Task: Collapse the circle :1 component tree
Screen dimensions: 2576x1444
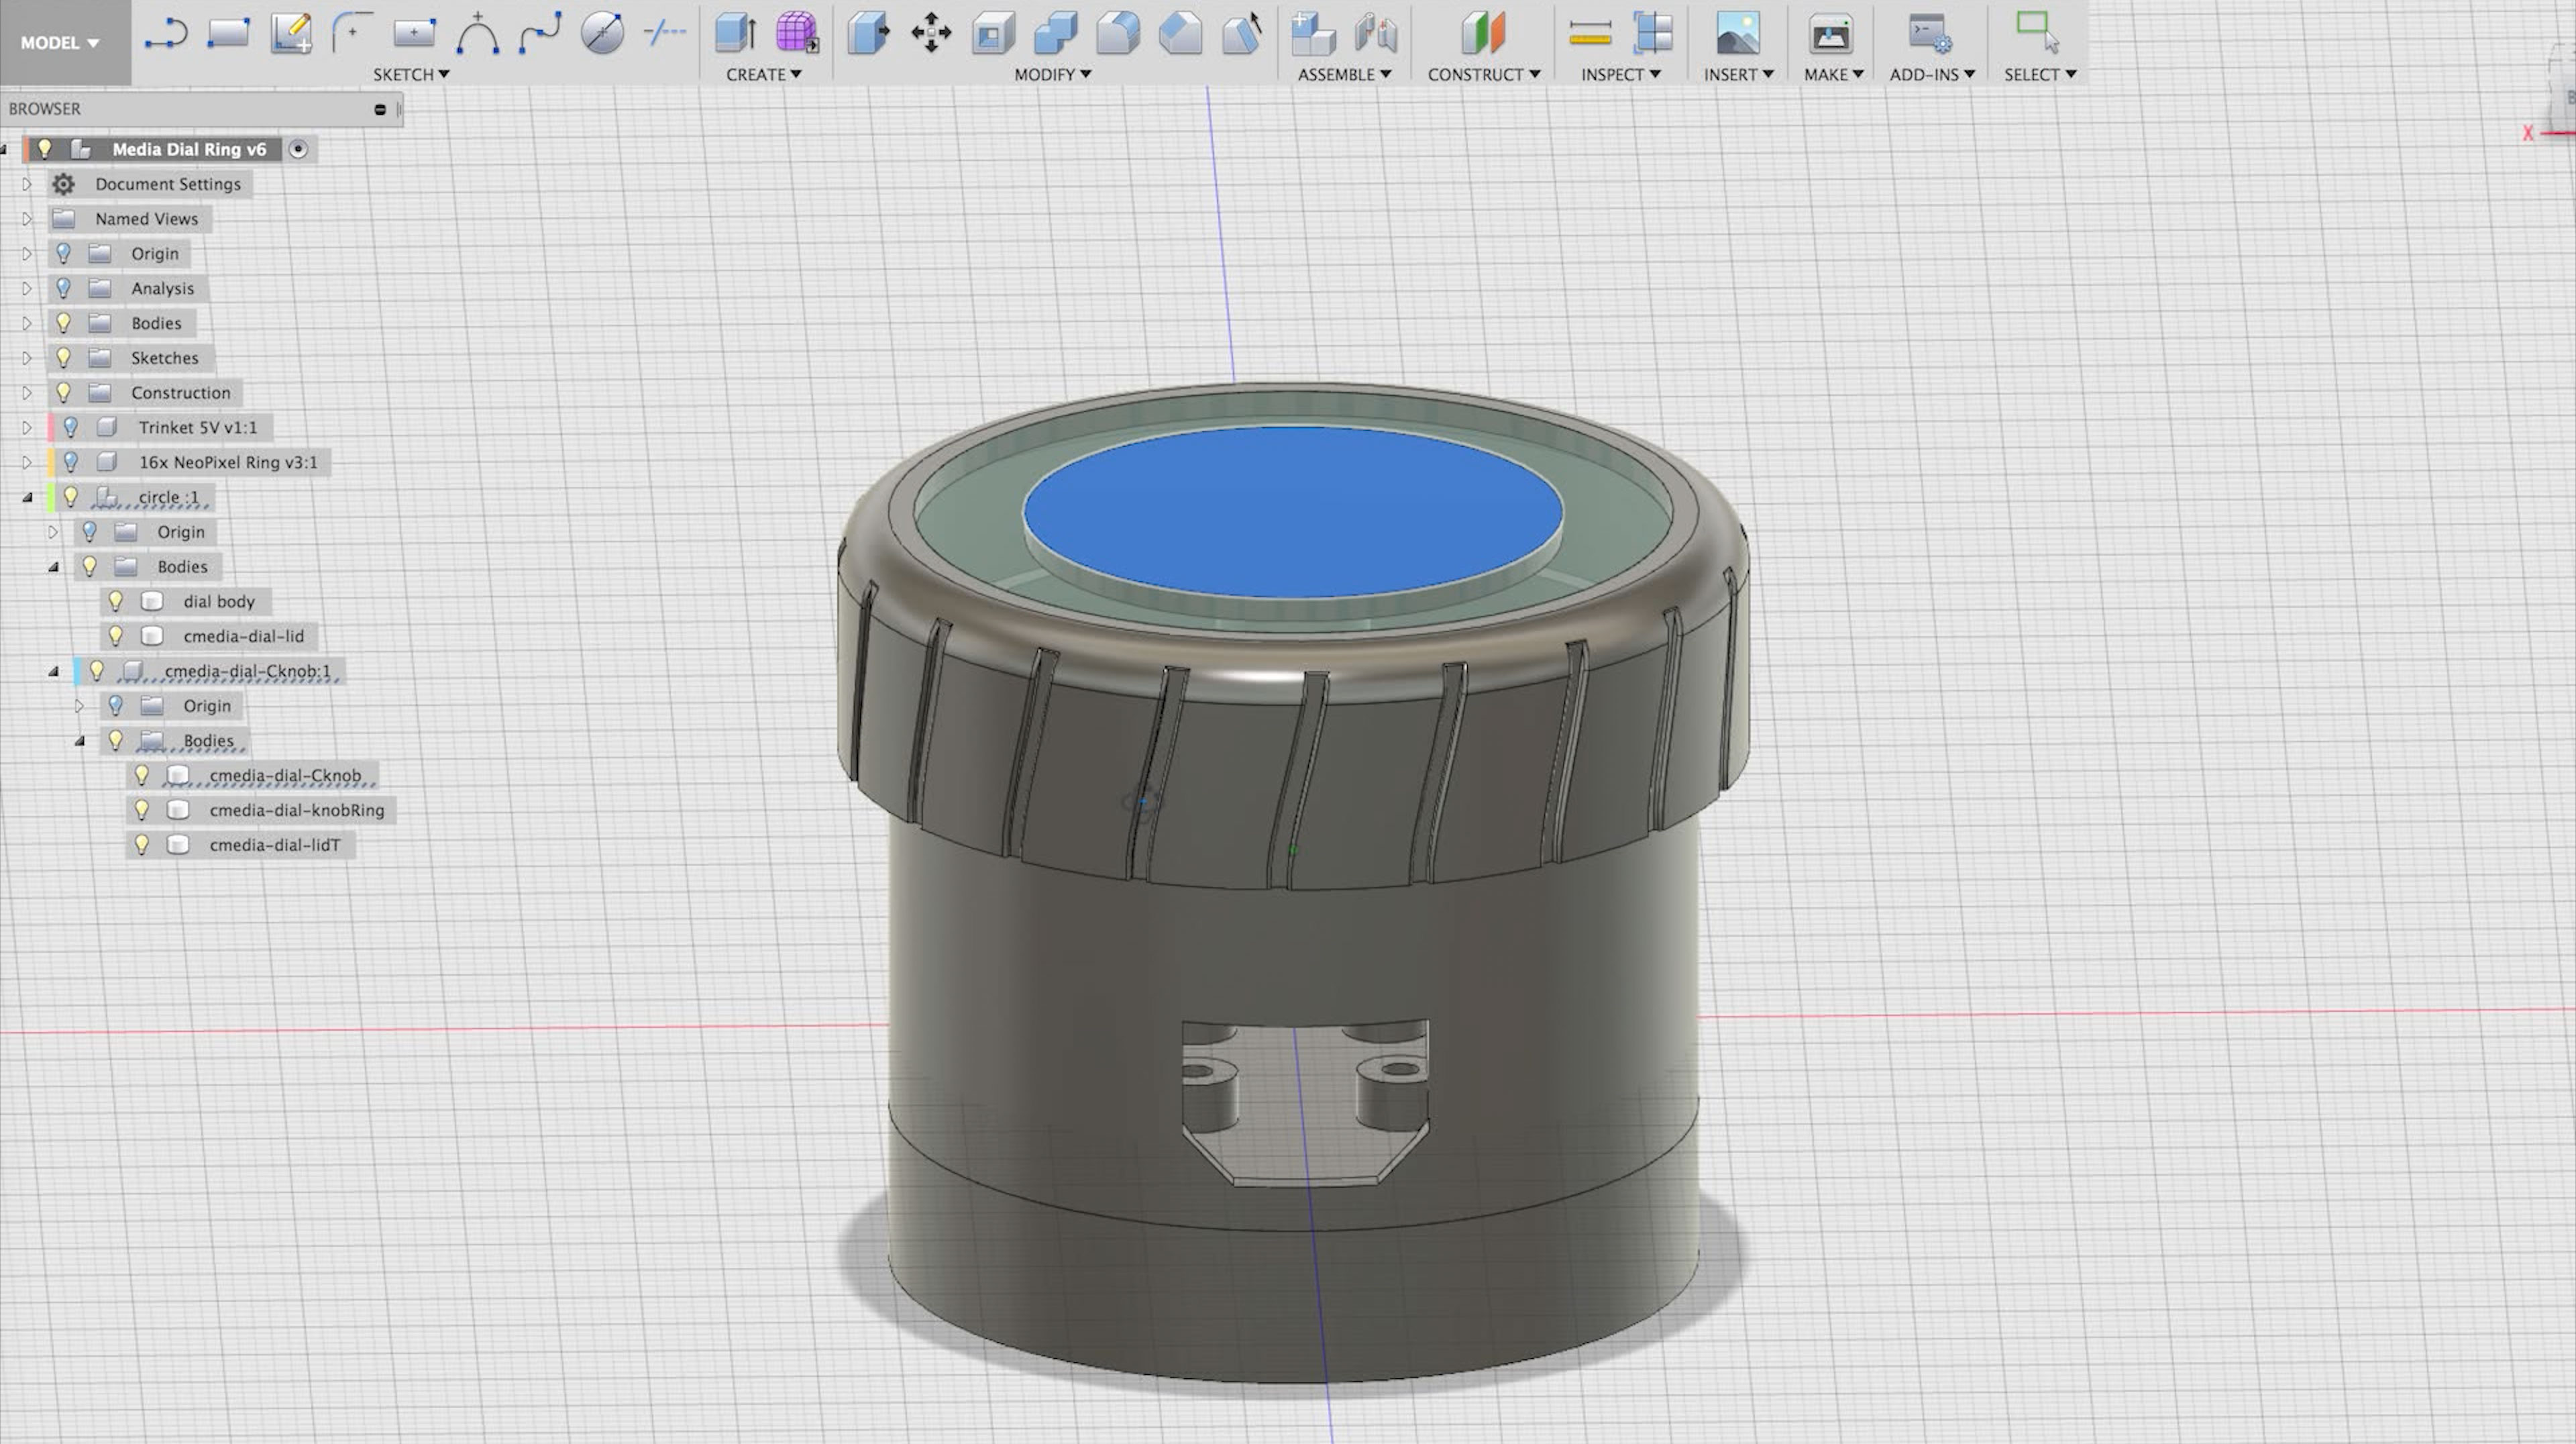Action: point(27,497)
